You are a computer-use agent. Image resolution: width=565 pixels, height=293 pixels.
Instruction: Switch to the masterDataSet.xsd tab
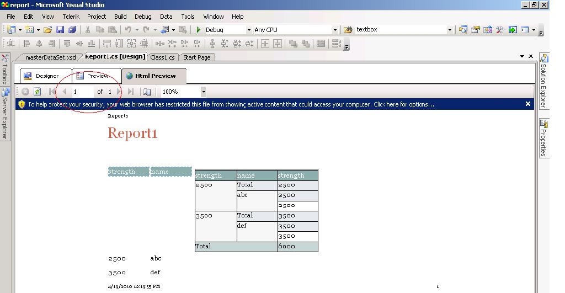(x=50, y=57)
